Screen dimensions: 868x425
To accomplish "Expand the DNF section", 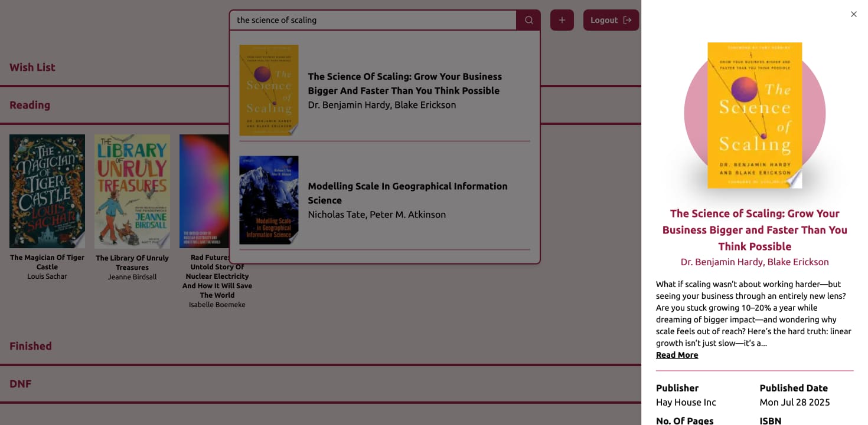I will 21,384.
